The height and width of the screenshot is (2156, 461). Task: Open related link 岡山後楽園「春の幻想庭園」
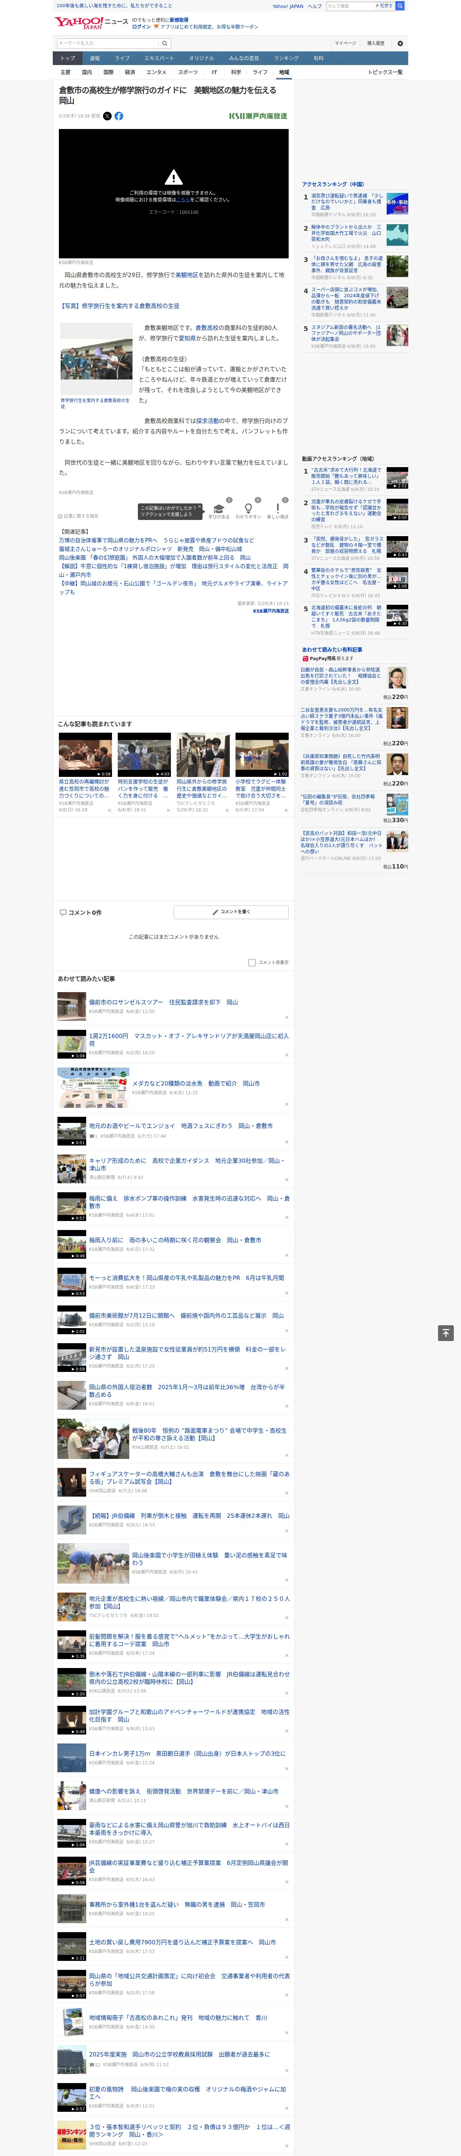click(x=155, y=557)
